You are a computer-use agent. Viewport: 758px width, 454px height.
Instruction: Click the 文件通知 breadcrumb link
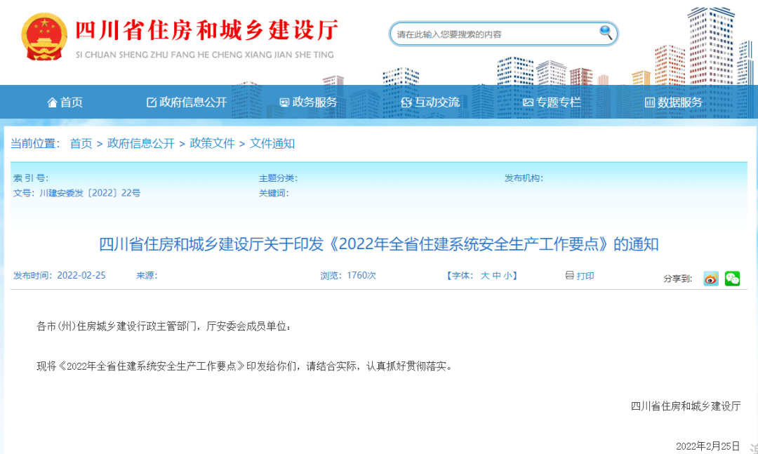tap(272, 143)
